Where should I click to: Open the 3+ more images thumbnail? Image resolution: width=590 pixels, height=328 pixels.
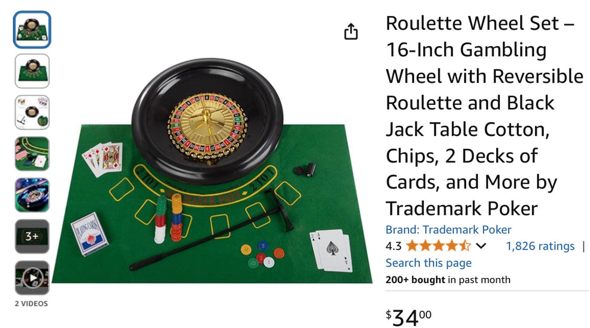[x=32, y=236]
